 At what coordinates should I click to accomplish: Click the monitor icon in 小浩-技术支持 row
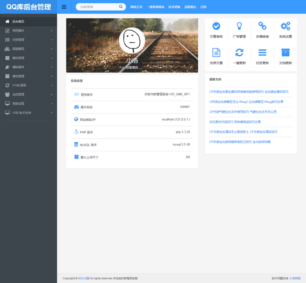[x=7, y=113]
